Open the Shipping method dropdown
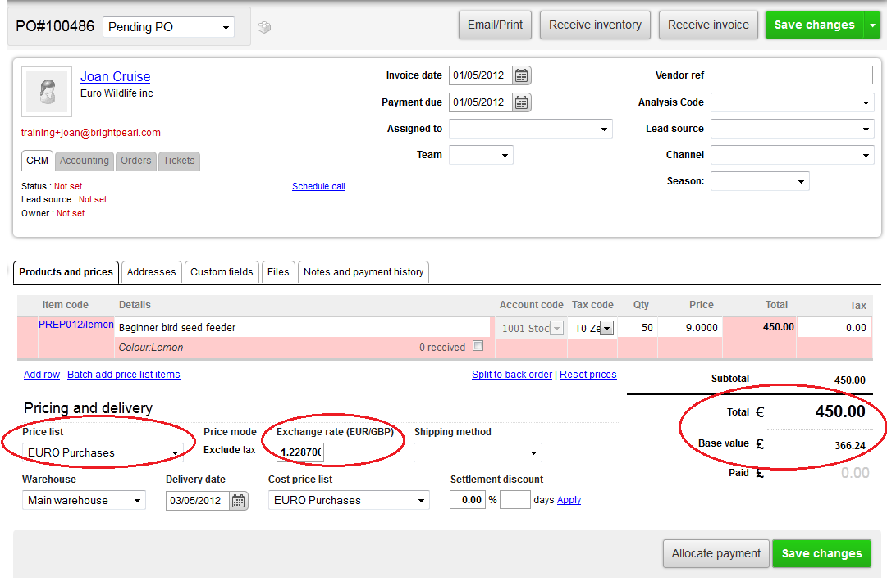This screenshot has width=887, height=582. click(478, 452)
